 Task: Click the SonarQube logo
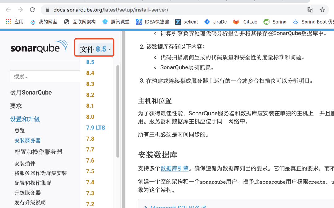pos(39,48)
